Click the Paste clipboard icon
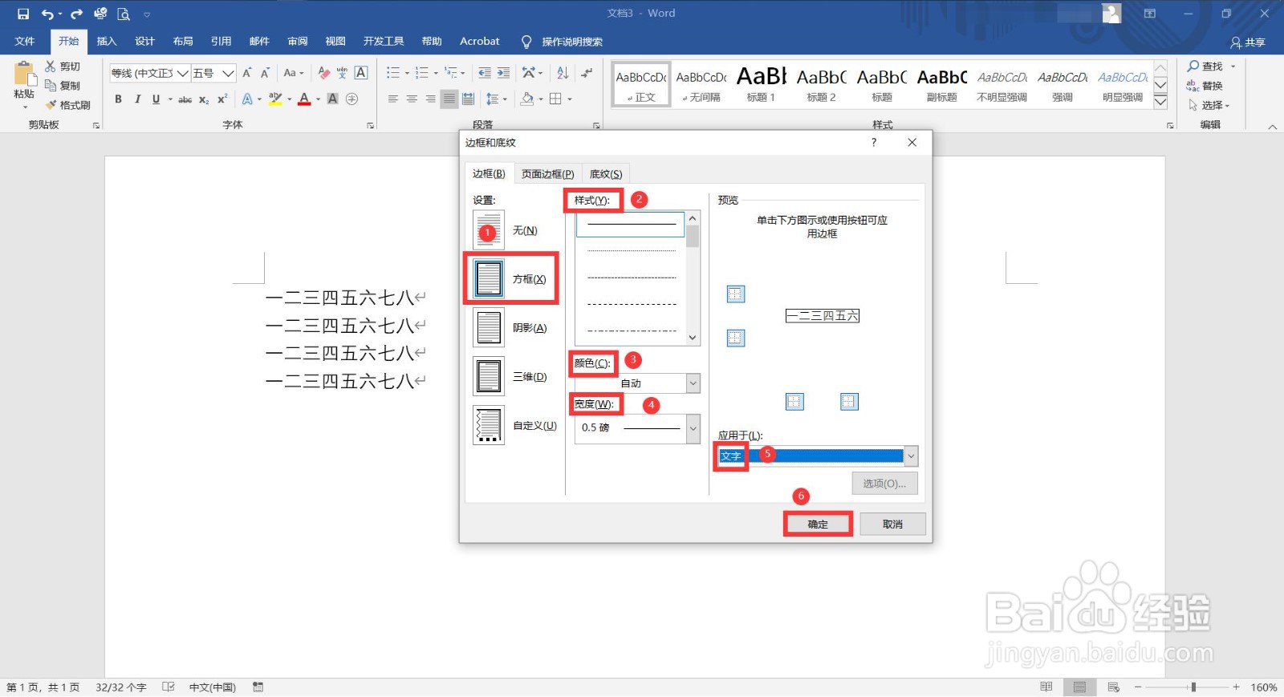 point(24,75)
